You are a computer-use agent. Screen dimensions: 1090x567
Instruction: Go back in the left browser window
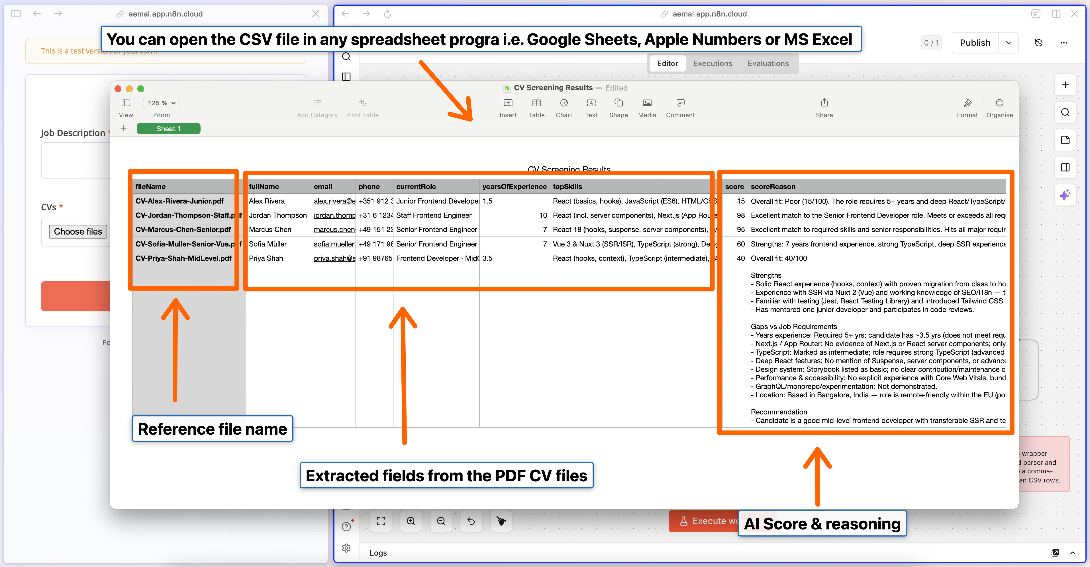click(x=37, y=14)
